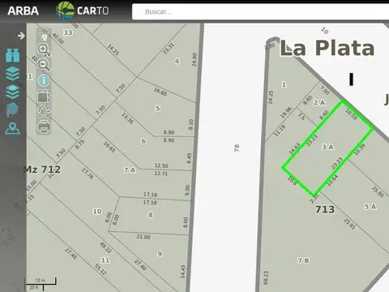Click the 25.91 dimension label
The height and width of the screenshot is (292, 389).
(x=349, y=224)
